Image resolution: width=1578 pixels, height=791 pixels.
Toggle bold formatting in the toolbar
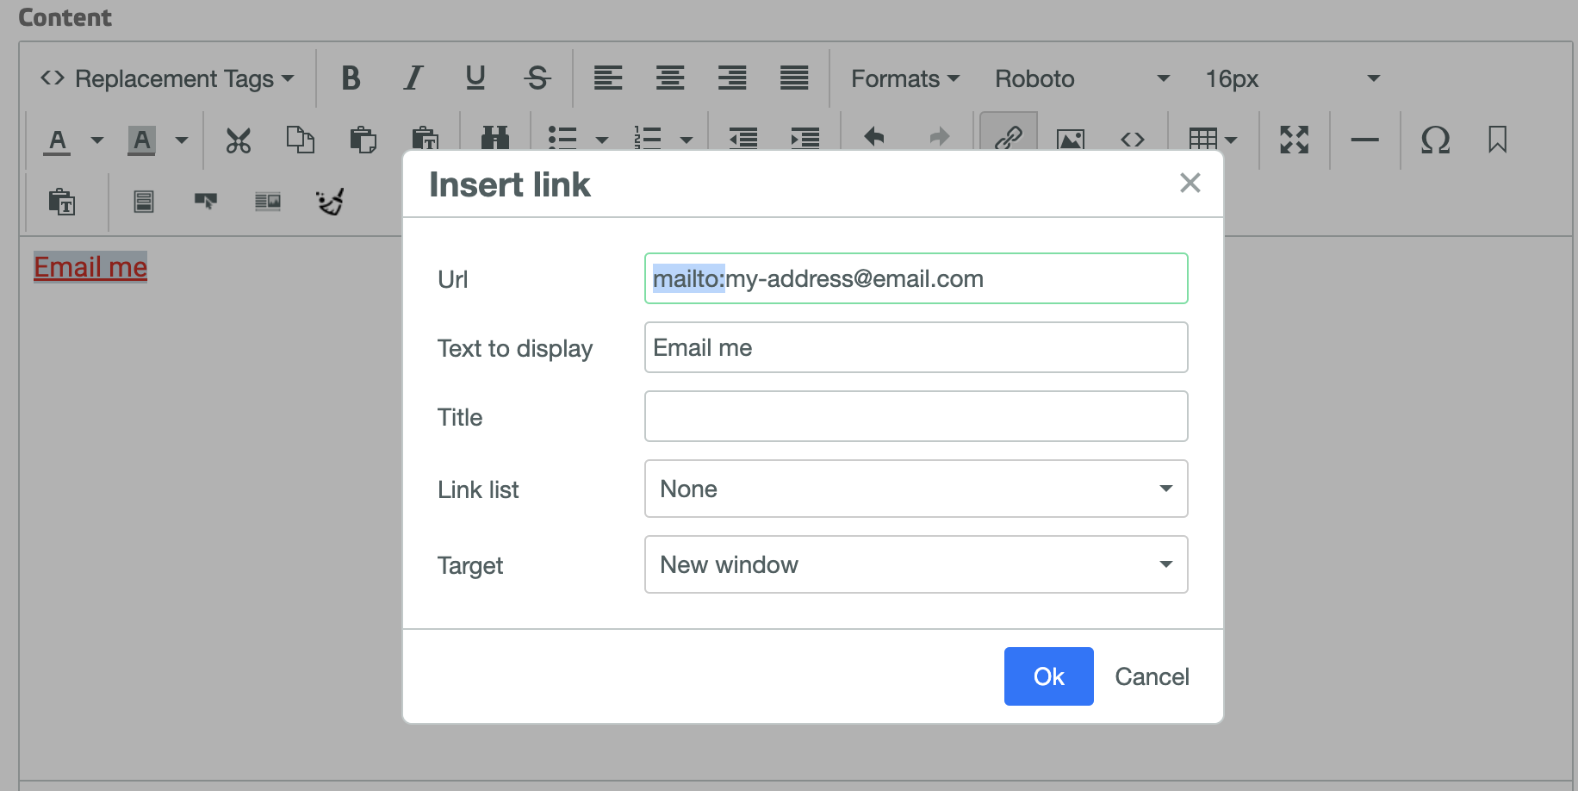click(x=351, y=78)
